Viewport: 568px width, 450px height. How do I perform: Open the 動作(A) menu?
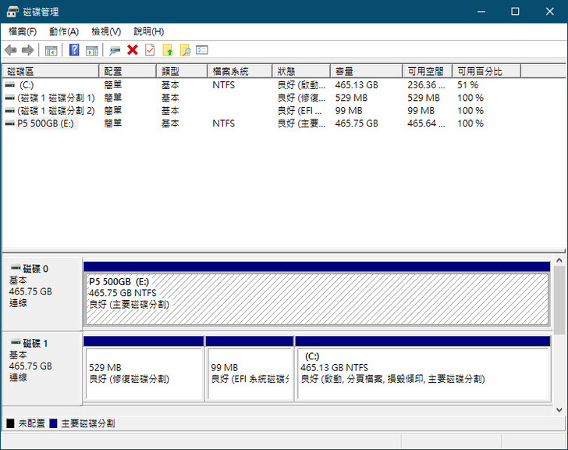click(x=64, y=31)
